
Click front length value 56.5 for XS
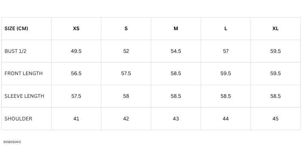tap(76, 74)
